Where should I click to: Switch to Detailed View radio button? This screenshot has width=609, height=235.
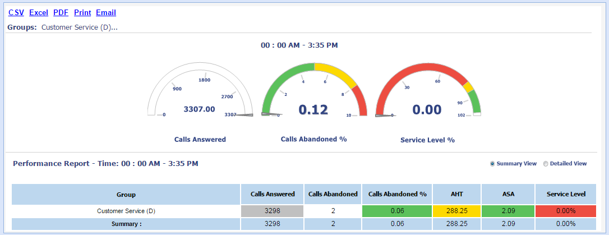546,164
